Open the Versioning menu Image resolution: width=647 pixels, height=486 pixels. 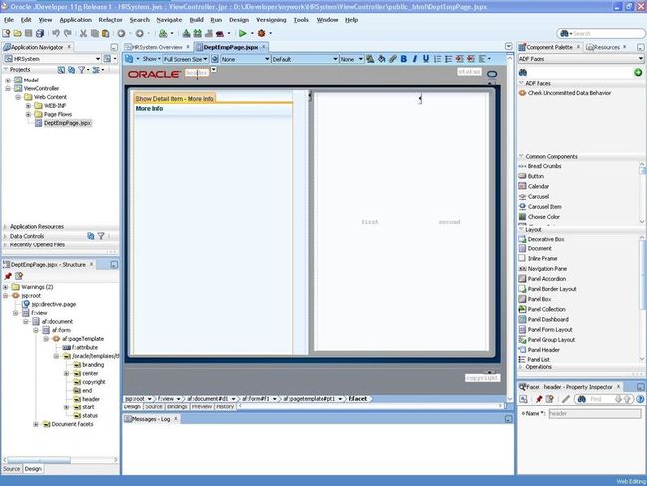[x=271, y=19]
